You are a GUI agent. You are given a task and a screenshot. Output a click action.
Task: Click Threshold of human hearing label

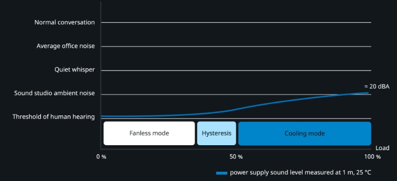click(54, 117)
